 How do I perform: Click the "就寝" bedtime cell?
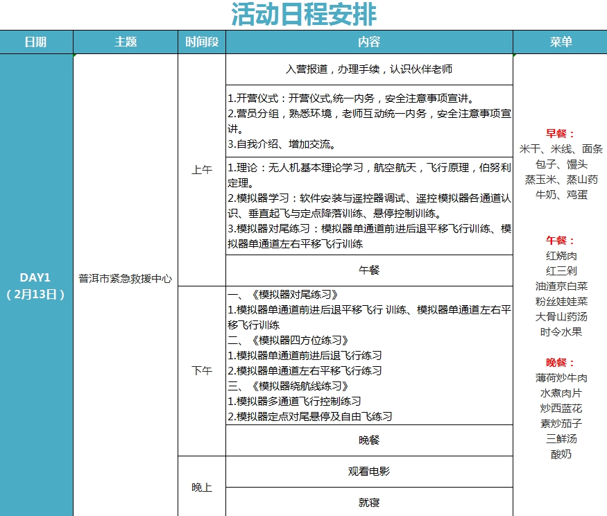pyautogui.click(x=369, y=503)
